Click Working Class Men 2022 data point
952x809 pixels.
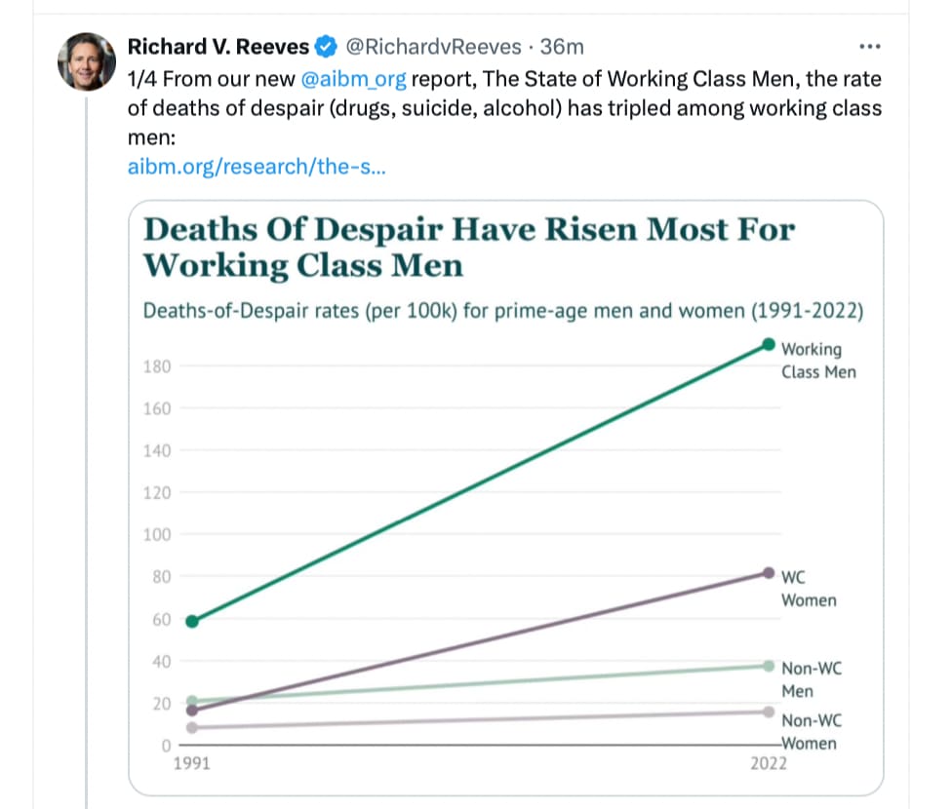768,345
